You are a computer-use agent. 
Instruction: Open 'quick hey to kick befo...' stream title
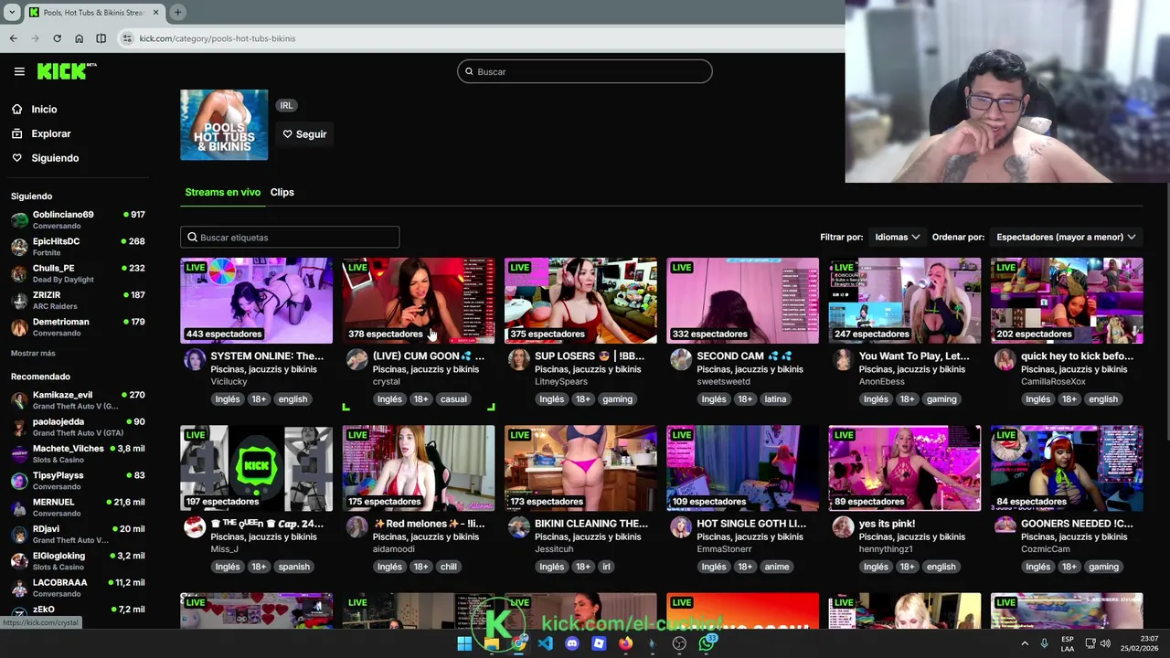point(1077,356)
